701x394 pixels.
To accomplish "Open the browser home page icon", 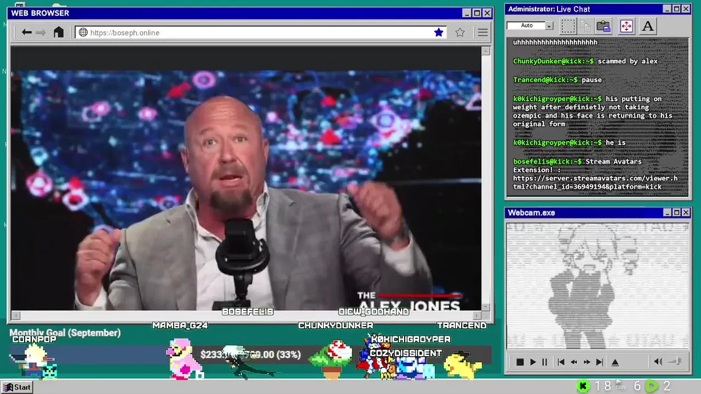I will [x=59, y=32].
